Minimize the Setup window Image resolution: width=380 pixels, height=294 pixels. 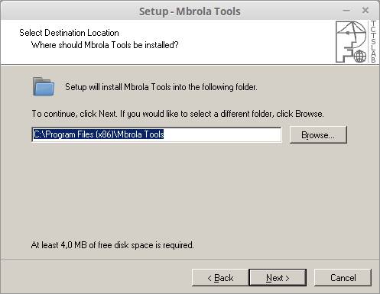(x=346, y=11)
